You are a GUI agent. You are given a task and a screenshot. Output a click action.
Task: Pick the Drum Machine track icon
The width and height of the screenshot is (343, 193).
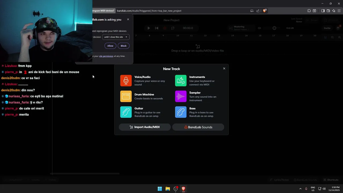click(126, 96)
